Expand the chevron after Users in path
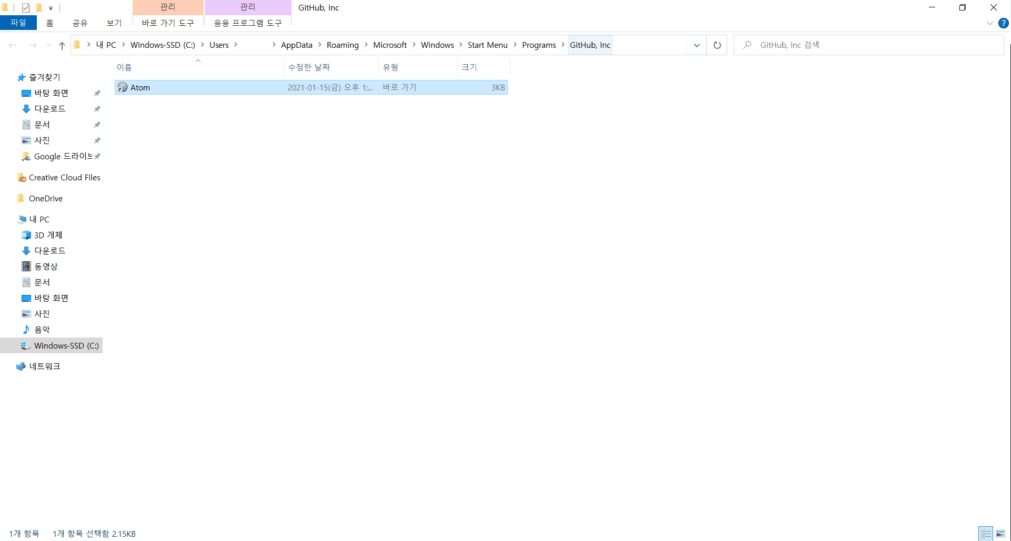This screenshot has height=541, width=1011. click(x=236, y=45)
